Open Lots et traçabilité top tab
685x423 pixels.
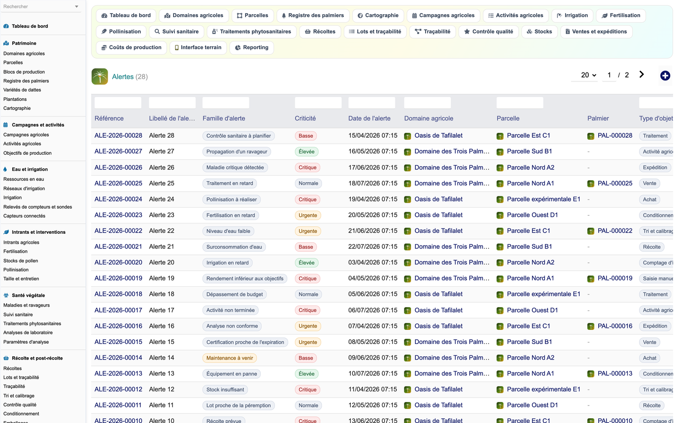point(375,32)
